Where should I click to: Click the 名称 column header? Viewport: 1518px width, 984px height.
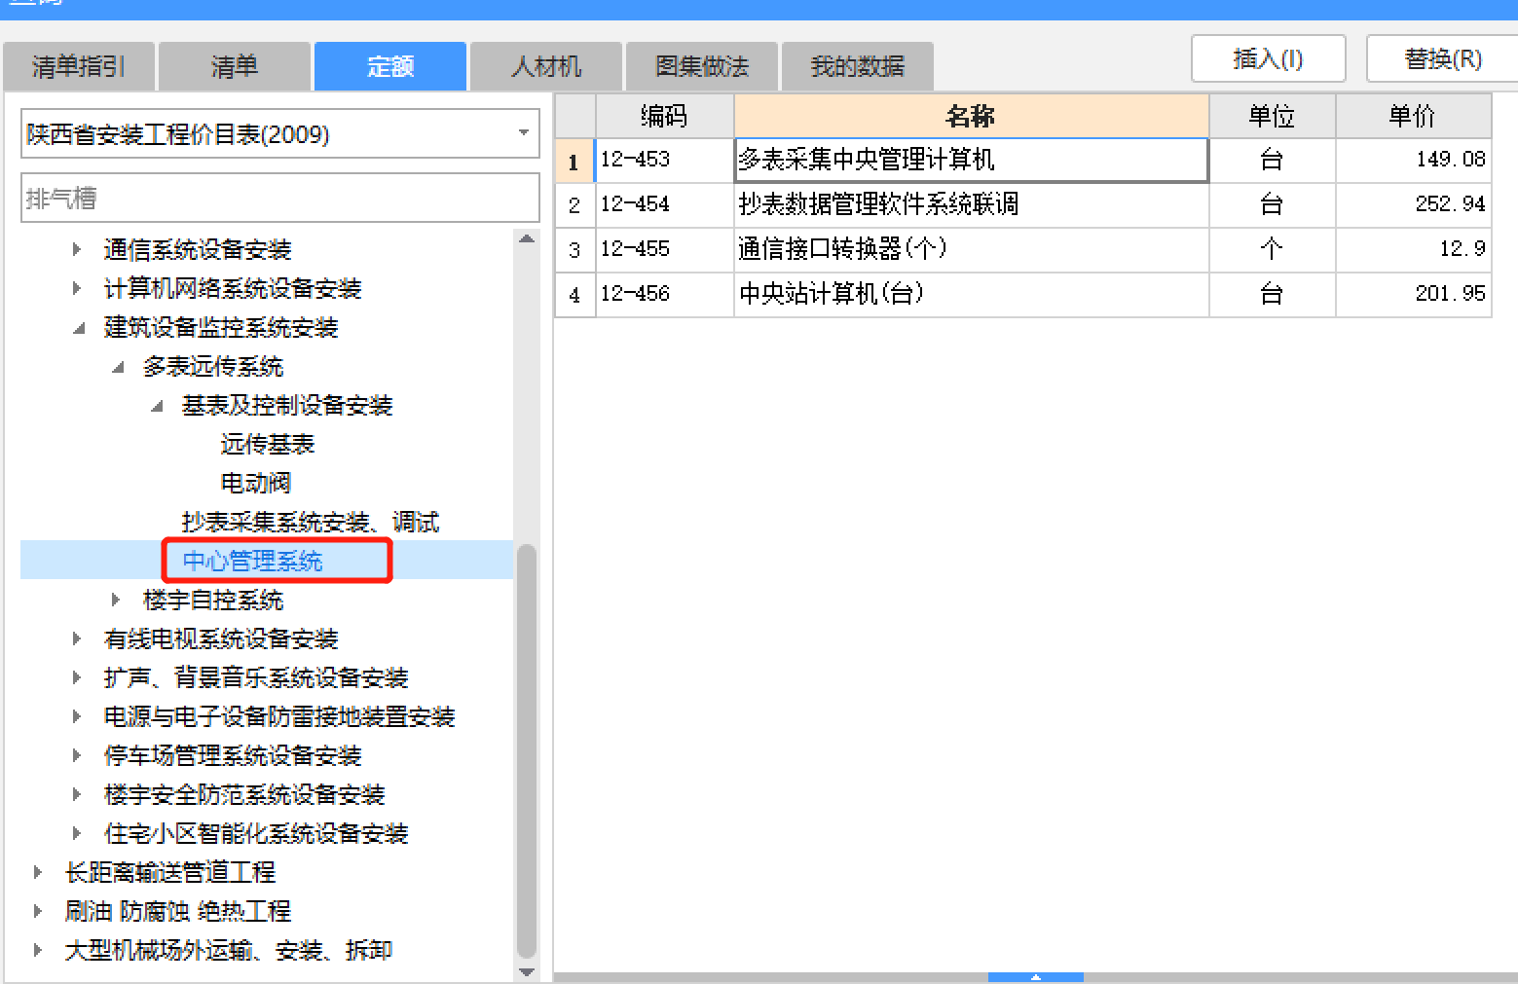coord(971,116)
